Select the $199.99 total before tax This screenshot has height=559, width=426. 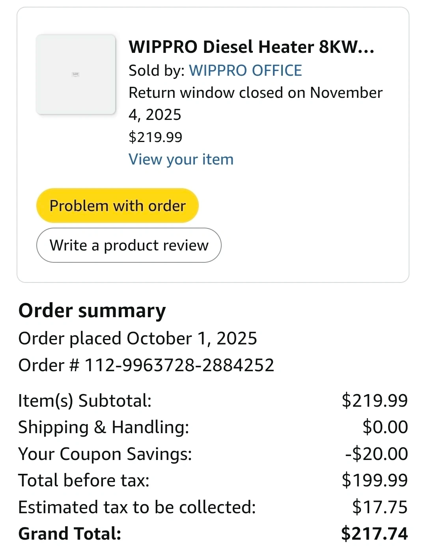click(374, 480)
